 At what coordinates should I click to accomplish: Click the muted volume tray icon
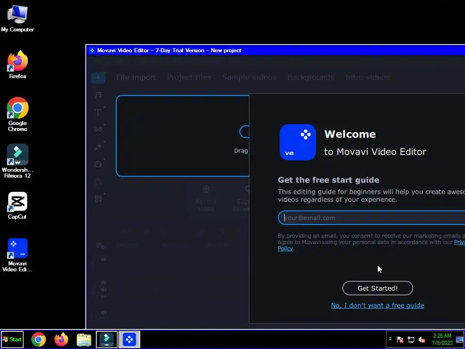(x=422, y=339)
